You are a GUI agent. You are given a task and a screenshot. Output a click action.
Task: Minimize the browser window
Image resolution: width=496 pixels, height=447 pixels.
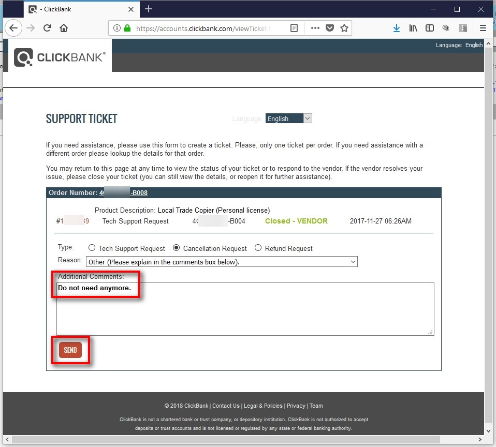(x=433, y=9)
